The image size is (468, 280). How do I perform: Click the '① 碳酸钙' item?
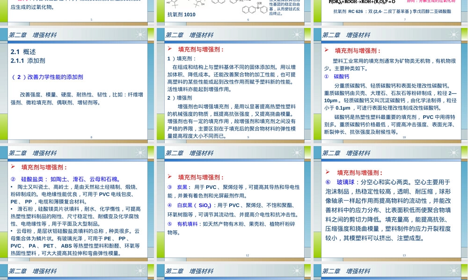tap(336, 77)
